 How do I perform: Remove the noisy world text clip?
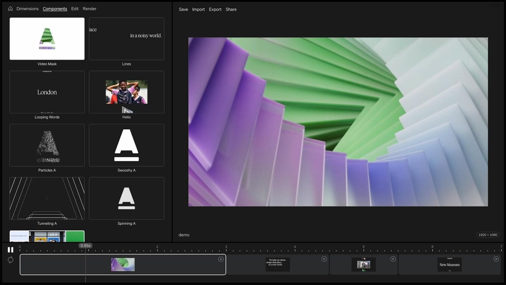(324, 259)
